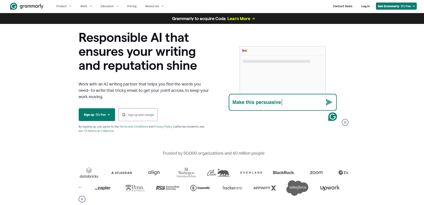Open the Contact Sales link
The image size is (424, 205).
pos(342,6)
